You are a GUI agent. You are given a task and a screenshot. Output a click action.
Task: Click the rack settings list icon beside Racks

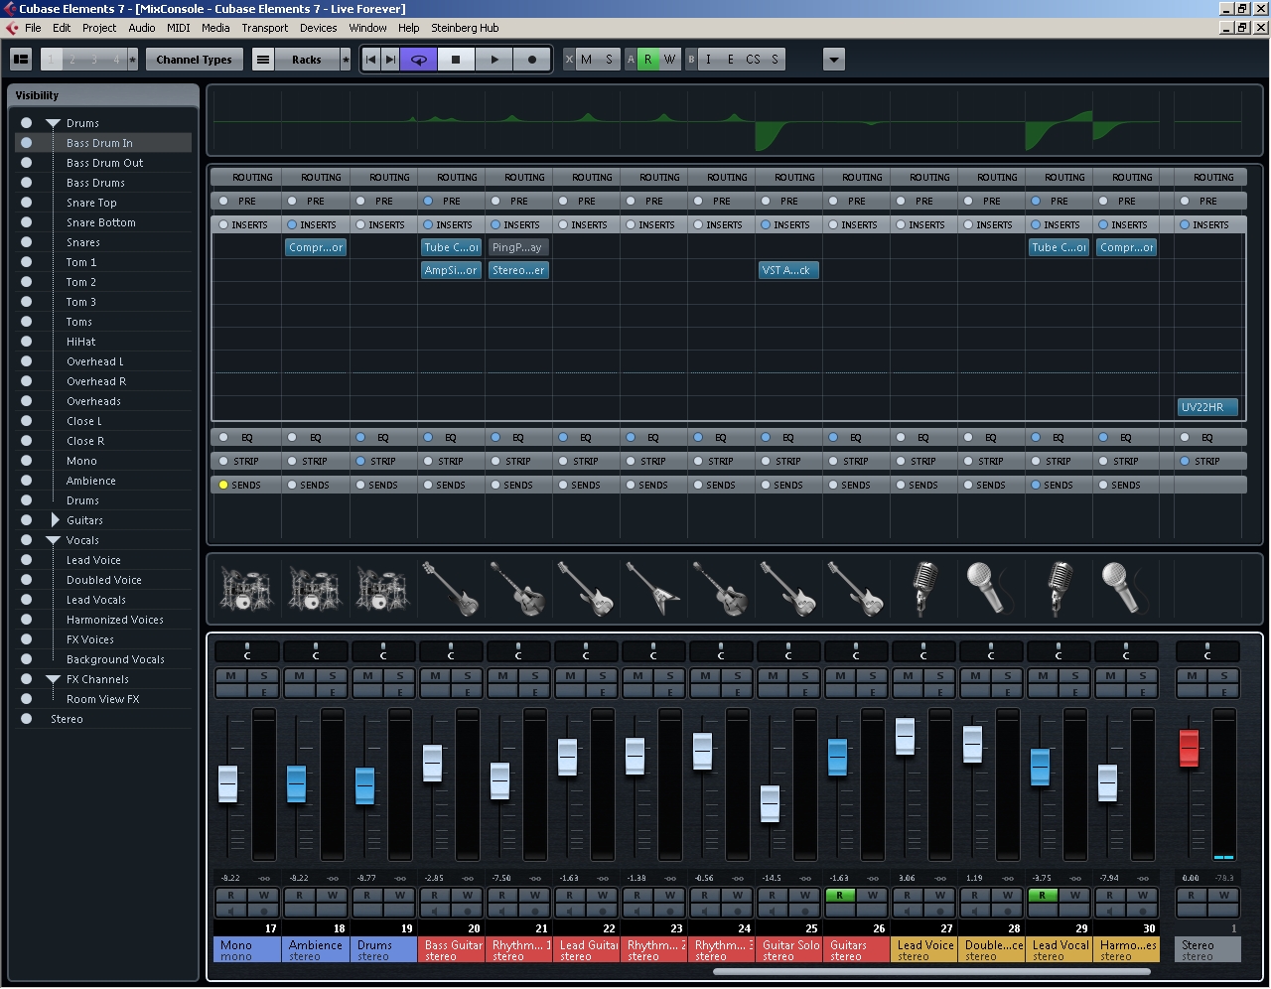coord(263,60)
